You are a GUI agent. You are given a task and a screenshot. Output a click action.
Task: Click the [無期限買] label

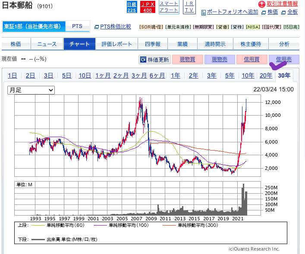(x=204, y=27)
